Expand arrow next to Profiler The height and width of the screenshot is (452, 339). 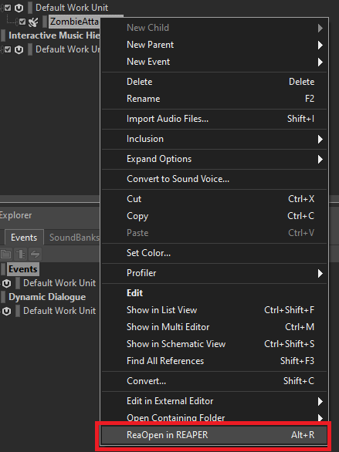click(320, 273)
